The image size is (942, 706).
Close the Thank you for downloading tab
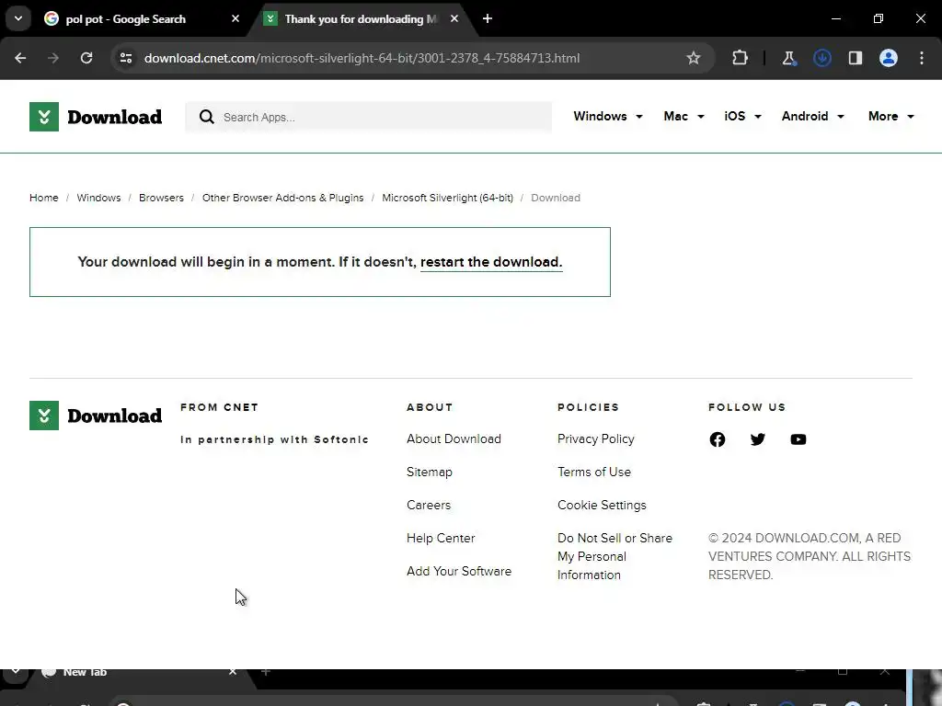click(x=454, y=18)
